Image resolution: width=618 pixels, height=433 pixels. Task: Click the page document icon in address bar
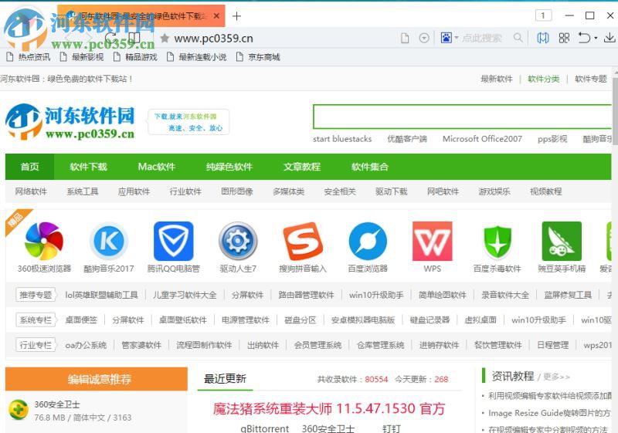point(405,38)
